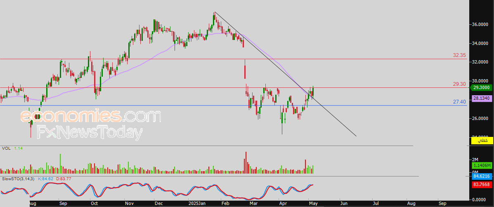
Task: Click the Nov label on time axis
Action: [x=128, y=204]
